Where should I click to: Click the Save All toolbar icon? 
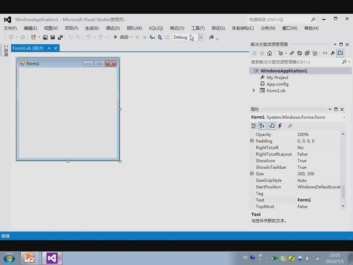pos(60,37)
